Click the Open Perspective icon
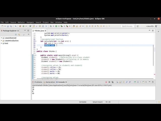Image resolution: width=161 pixels, height=121 pixels. point(138,26)
